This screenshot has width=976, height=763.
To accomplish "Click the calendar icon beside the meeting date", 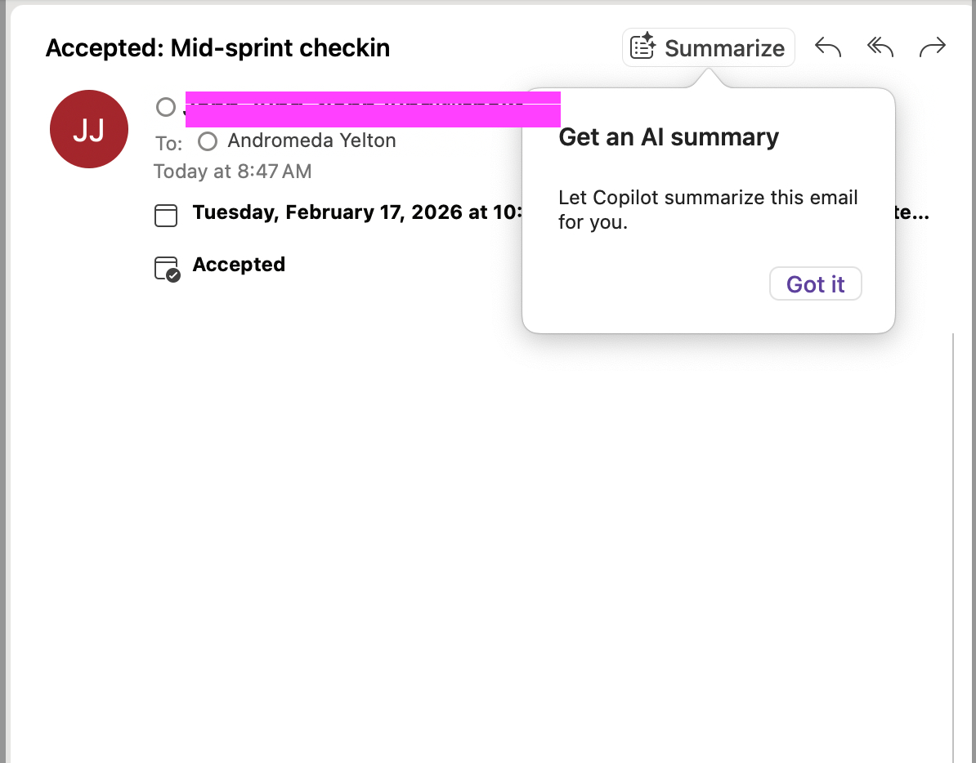I will (166, 216).
